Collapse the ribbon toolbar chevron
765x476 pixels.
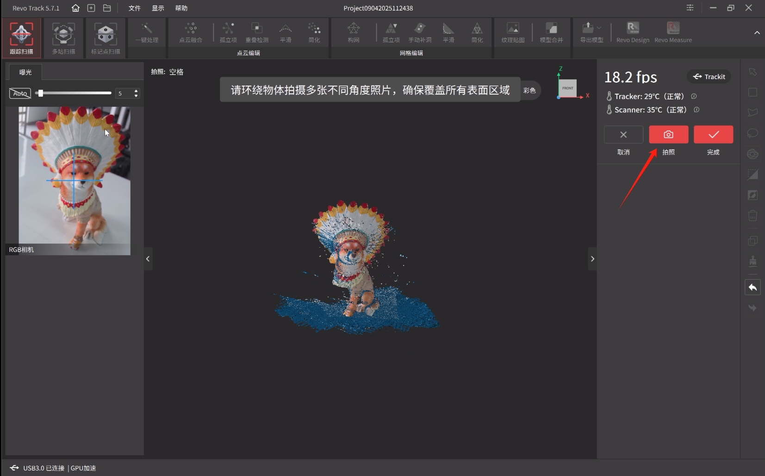(x=757, y=33)
